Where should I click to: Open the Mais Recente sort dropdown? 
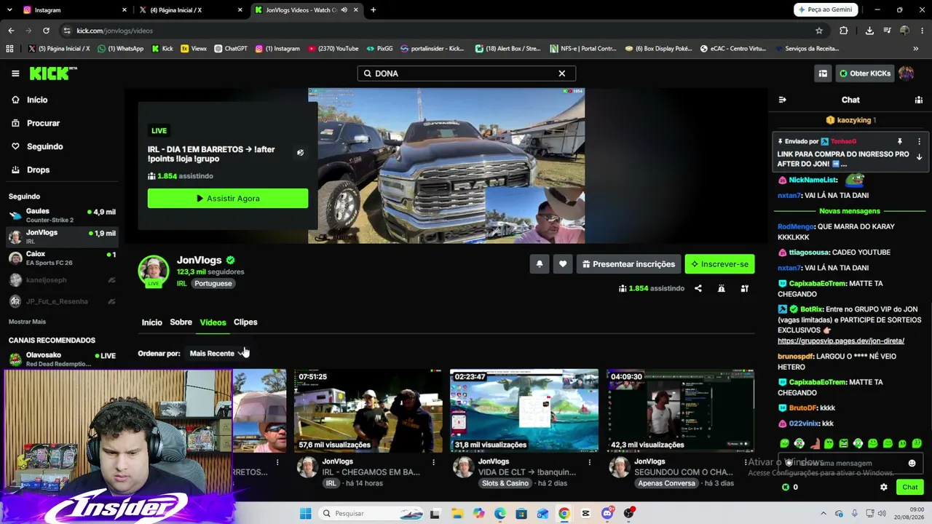(217, 354)
